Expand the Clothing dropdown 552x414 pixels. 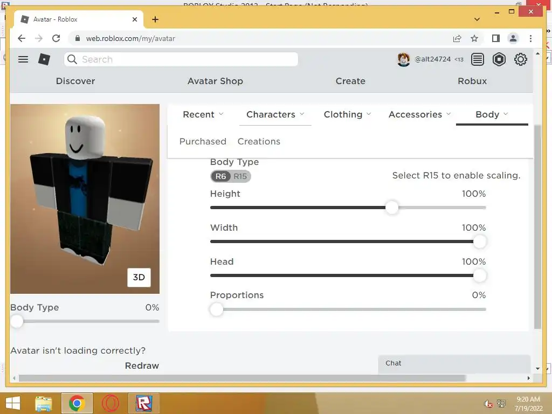click(348, 114)
